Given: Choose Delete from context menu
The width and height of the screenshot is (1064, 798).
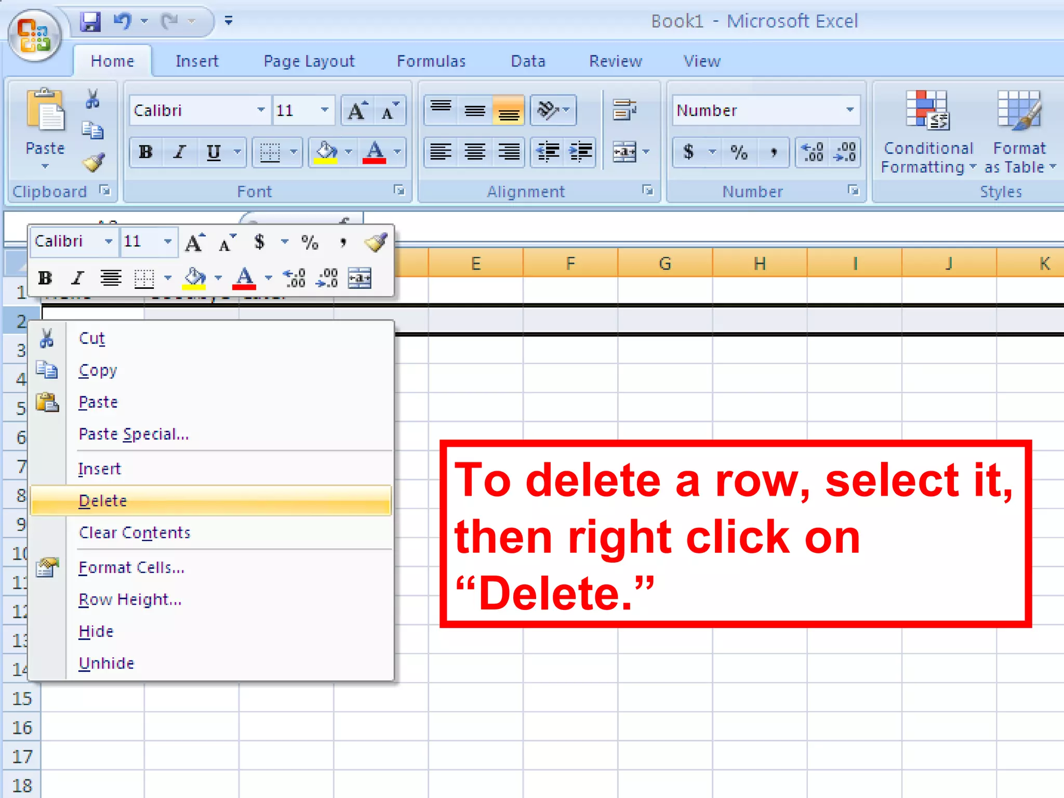Looking at the screenshot, I should point(211,500).
